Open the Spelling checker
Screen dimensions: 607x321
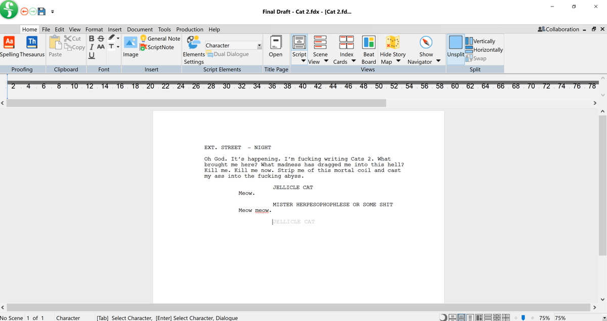pyautogui.click(x=9, y=47)
